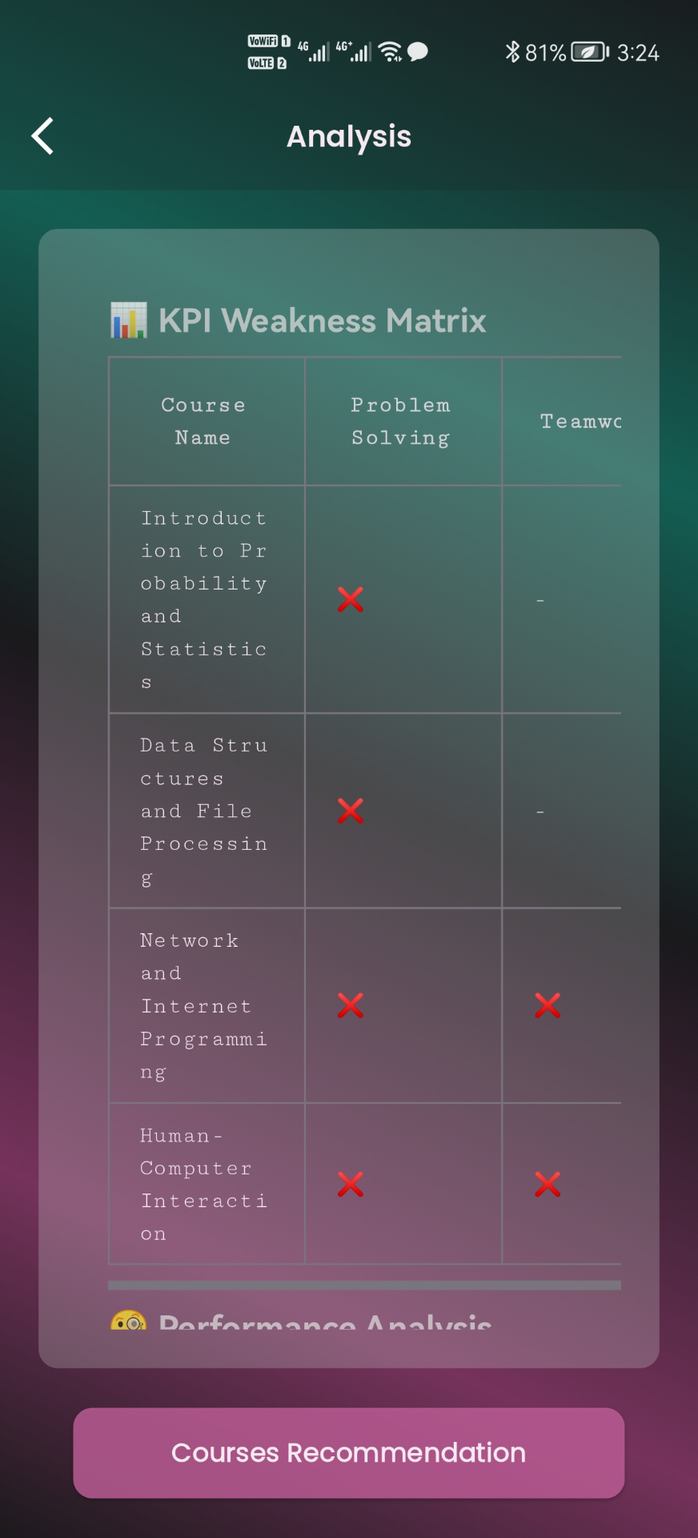Tap the Wi-Fi icon in status bar

click(390, 52)
